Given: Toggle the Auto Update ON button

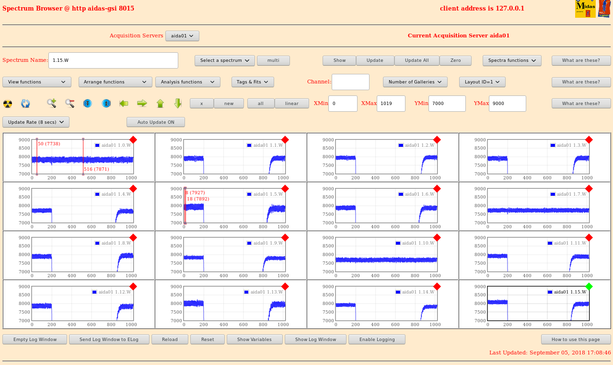Looking at the screenshot, I should click(x=156, y=122).
